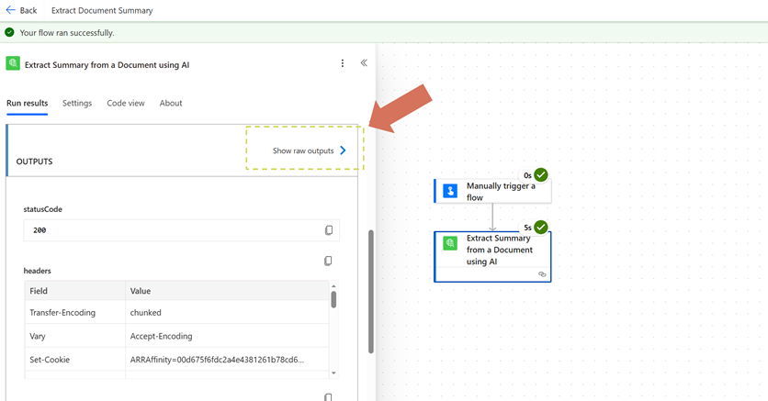The image size is (768, 401).
Task: Copy the statusCode value
Action: click(329, 230)
